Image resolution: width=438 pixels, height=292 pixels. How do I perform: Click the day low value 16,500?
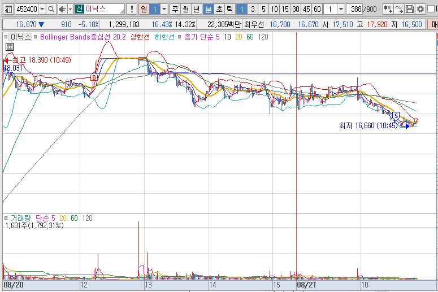click(x=412, y=24)
